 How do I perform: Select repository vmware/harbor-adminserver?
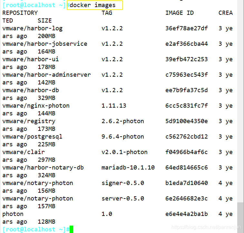point(46,75)
